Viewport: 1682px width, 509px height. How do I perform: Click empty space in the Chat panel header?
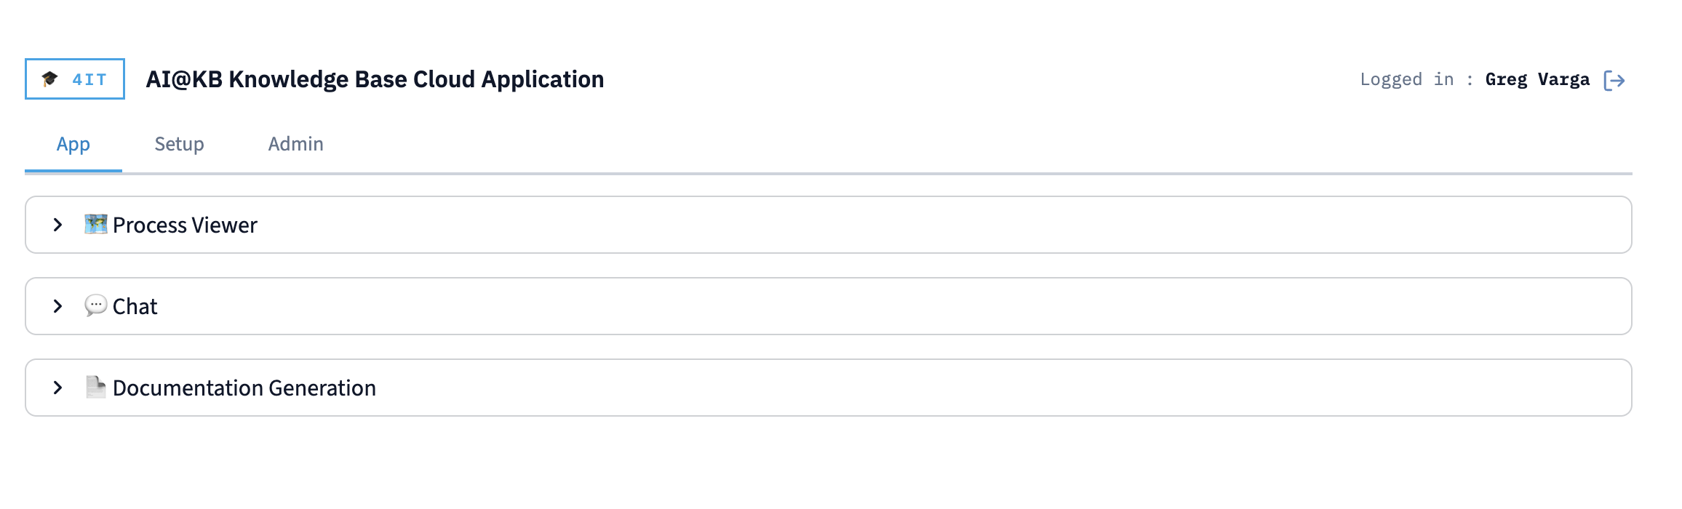click(x=873, y=306)
